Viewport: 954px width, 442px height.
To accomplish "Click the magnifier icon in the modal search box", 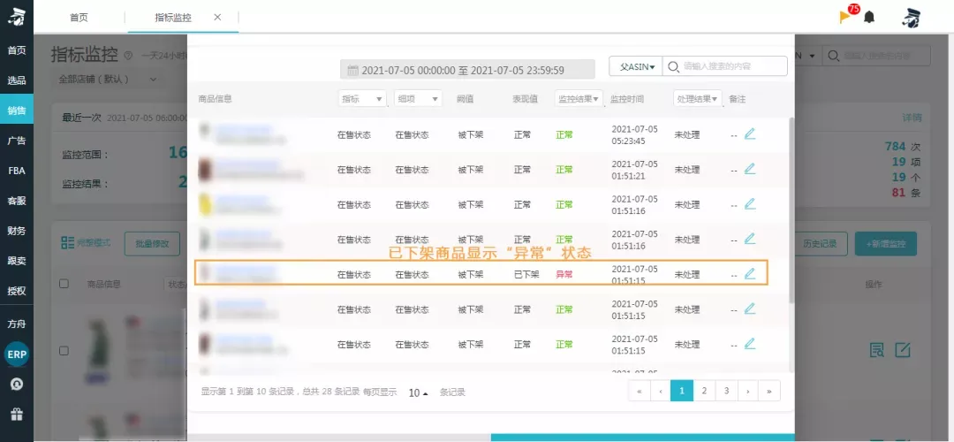I will [673, 66].
